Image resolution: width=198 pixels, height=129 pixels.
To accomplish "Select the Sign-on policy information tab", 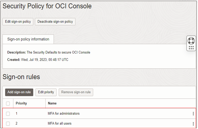I will coord(28,39).
